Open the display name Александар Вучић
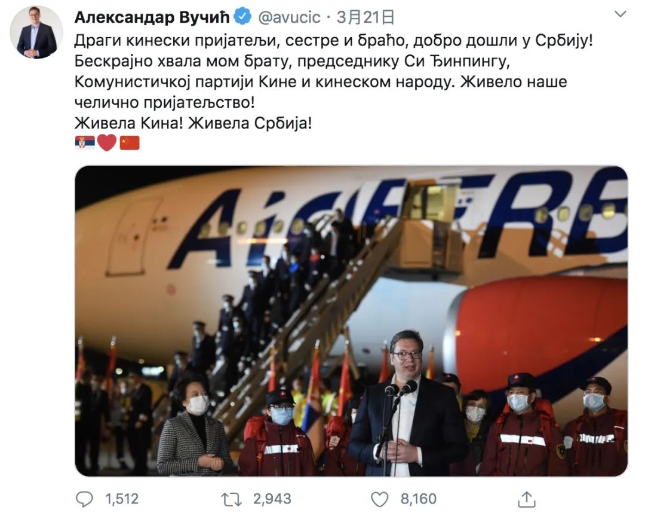 coord(152,17)
